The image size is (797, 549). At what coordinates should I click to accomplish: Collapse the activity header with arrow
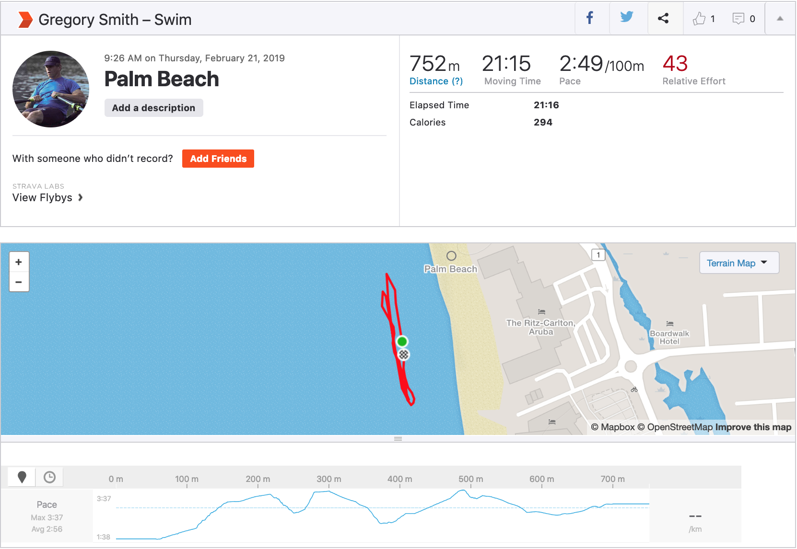click(x=780, y=19)
